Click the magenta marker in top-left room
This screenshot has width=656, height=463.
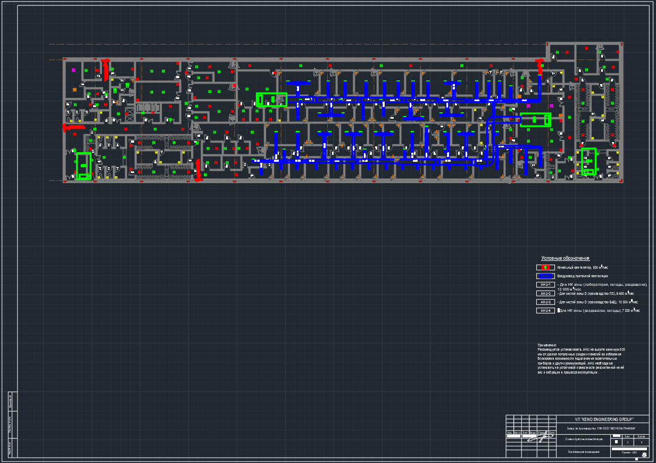coord(73,70)
